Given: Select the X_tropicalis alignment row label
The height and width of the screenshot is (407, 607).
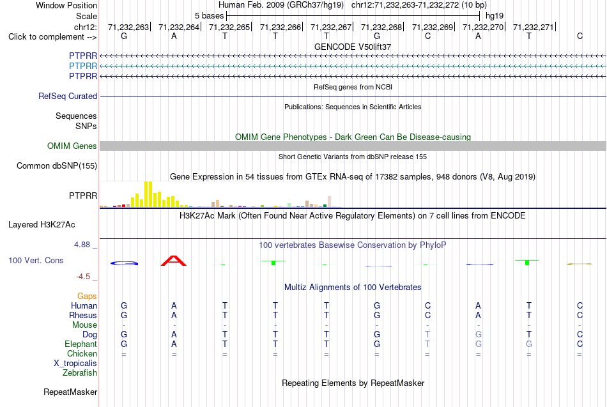Looking at the screenshot, I should point(75,364).
